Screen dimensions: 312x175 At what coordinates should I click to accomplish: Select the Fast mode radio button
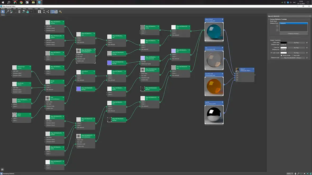(292, 55)
